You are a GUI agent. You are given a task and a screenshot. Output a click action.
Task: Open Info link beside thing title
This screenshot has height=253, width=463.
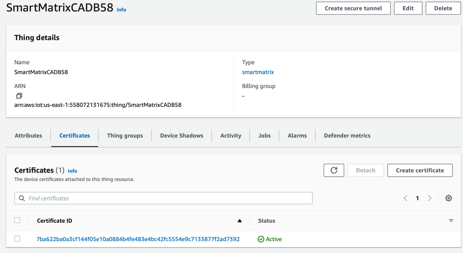coord(121,10)
